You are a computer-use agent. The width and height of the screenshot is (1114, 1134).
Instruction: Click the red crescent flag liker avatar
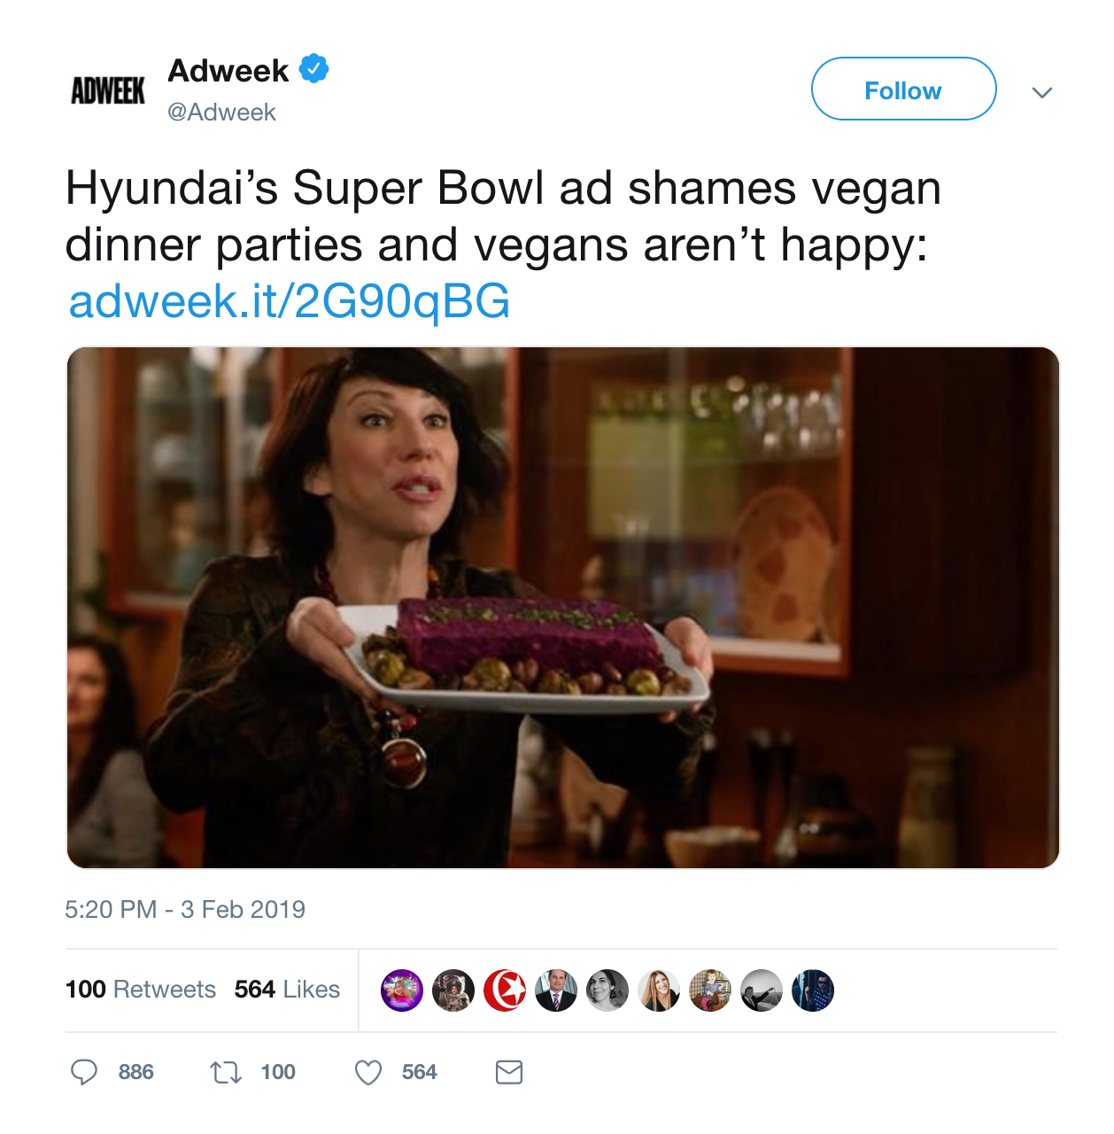pyautogui.click(x=505, y=990)
